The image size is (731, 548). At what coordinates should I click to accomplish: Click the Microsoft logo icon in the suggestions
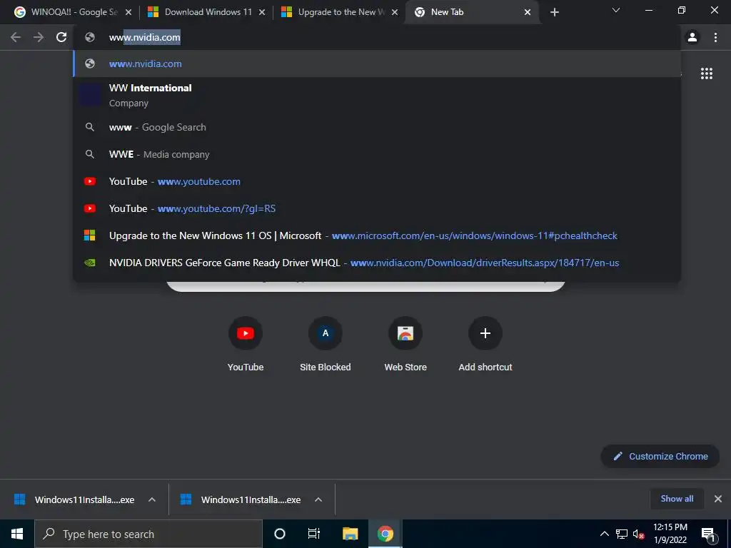[x=89, y=235]
